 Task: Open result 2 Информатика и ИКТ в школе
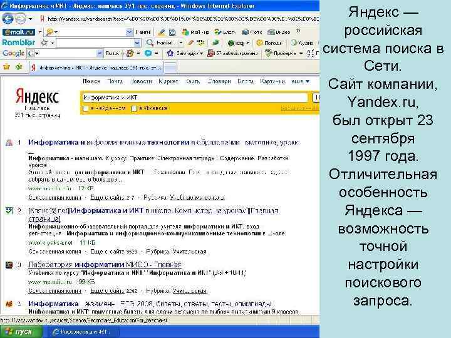pyautogui.click(x=153, y=215)
